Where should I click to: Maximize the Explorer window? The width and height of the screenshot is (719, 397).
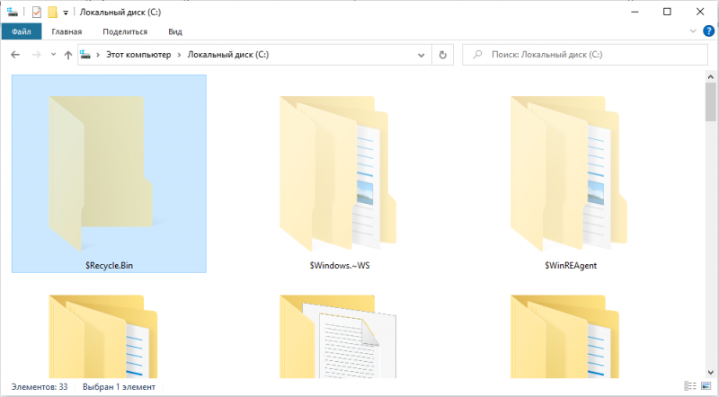coord(667,12)
